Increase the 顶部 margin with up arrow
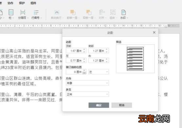The height and width of the screenshot is (128, 182). tap(84, 50)
